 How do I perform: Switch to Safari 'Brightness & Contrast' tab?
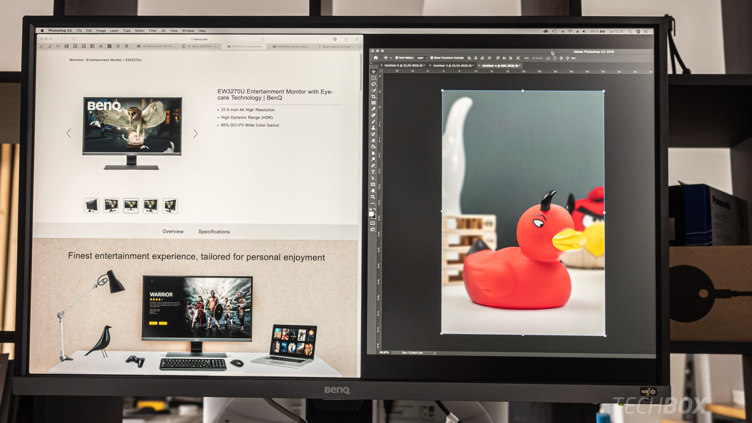pos(336,47)
